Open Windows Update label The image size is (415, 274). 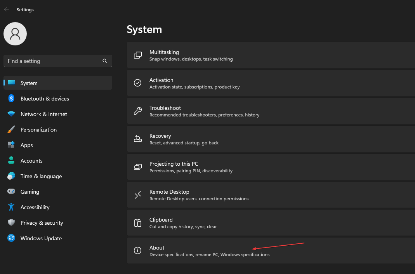(41, 238)
